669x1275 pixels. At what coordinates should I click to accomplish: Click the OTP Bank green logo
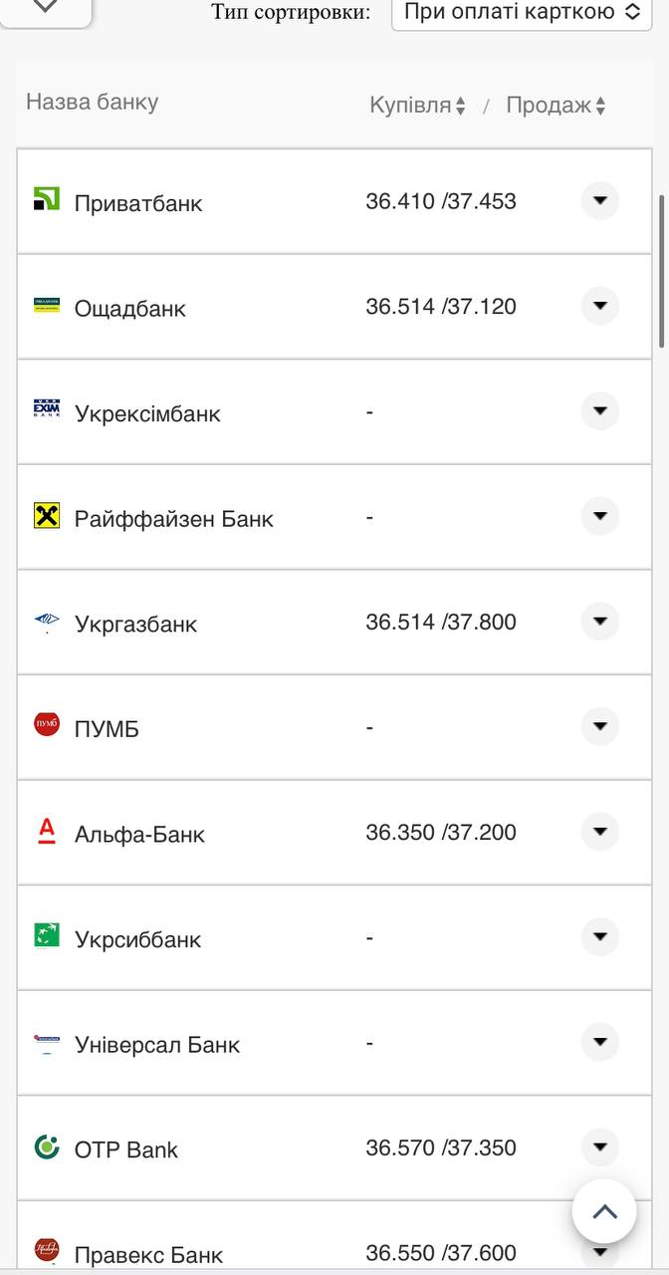tap(47, 1147)
